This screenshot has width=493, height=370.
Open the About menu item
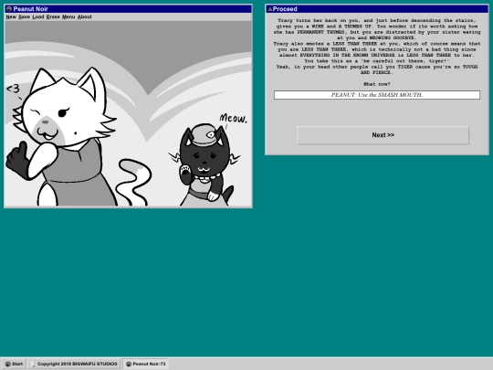[x=85, y=17]
